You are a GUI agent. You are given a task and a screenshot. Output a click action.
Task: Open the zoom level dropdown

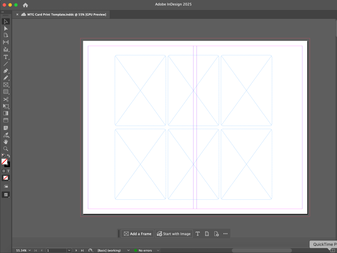pyautogui.click(x=30, y=251)
